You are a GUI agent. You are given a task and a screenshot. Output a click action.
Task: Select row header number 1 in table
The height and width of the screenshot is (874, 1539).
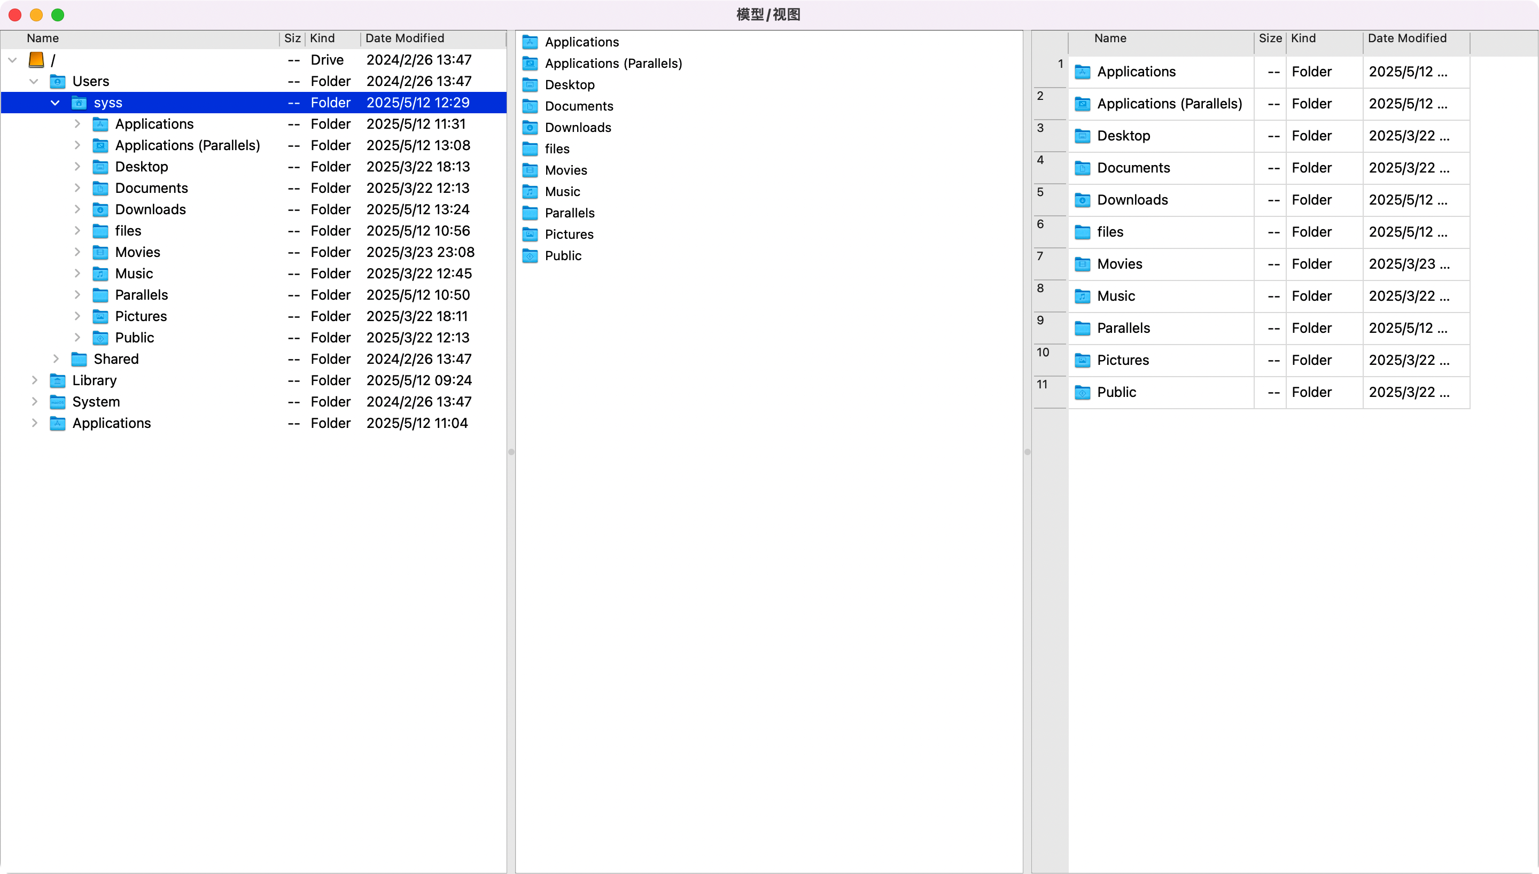click(x=1050, y=72)
